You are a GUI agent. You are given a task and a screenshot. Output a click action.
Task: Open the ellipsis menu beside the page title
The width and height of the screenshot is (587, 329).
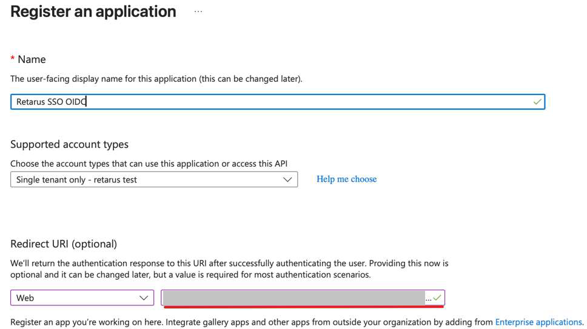tap(198, 12)
